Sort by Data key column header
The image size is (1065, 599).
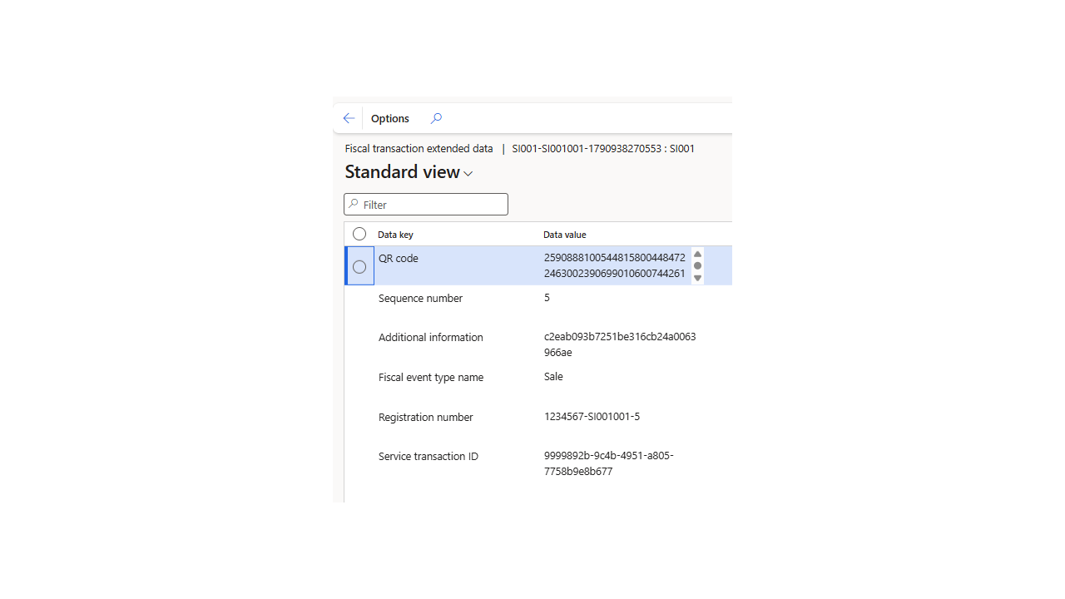[395, 235]
